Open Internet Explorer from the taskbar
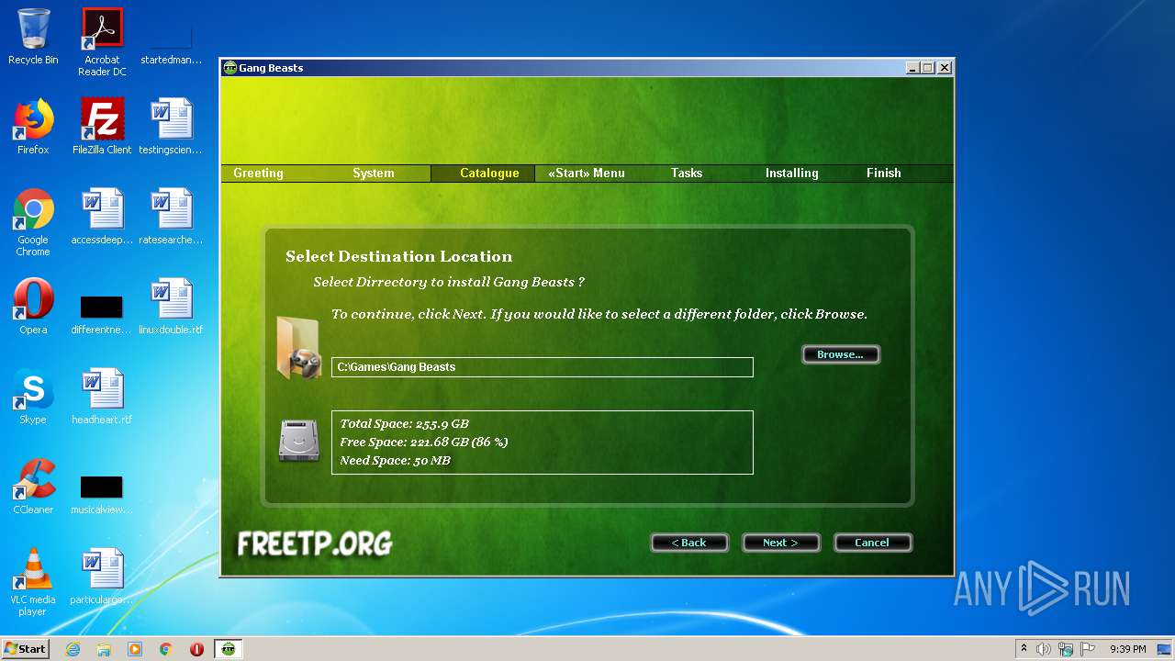The height and width of the screenshot is (661, 1175). coord(73,649)
